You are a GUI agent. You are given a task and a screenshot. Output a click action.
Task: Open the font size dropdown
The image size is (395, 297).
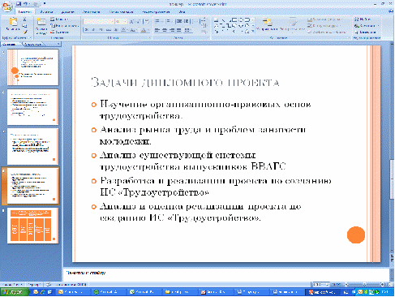click(x=122, y=21)
